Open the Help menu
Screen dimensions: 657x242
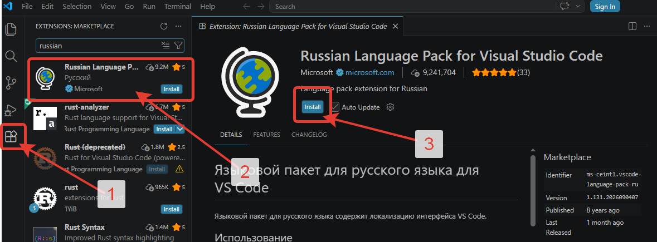click(208, 7)
